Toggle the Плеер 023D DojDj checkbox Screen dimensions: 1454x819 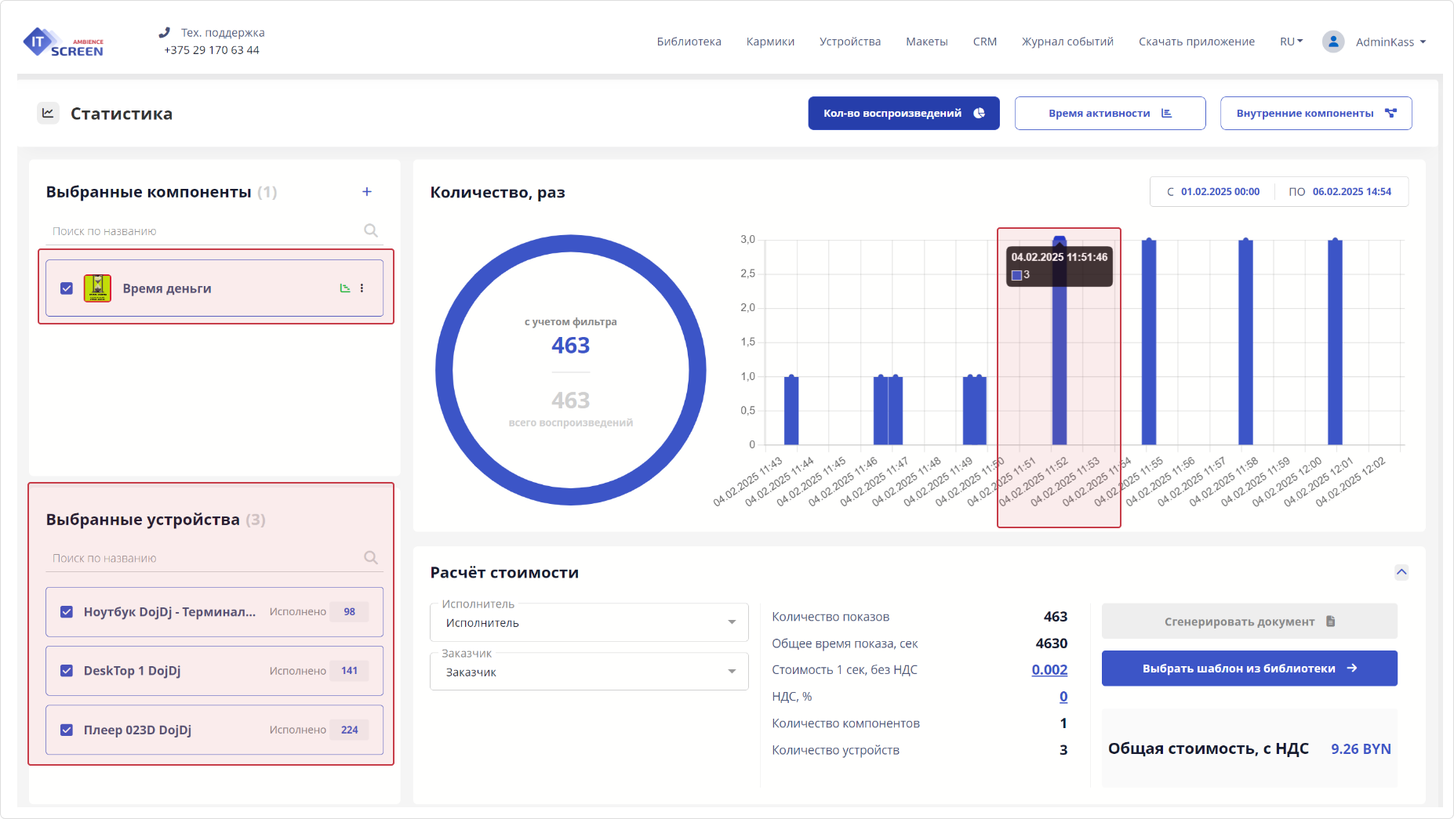click(67, 730)
